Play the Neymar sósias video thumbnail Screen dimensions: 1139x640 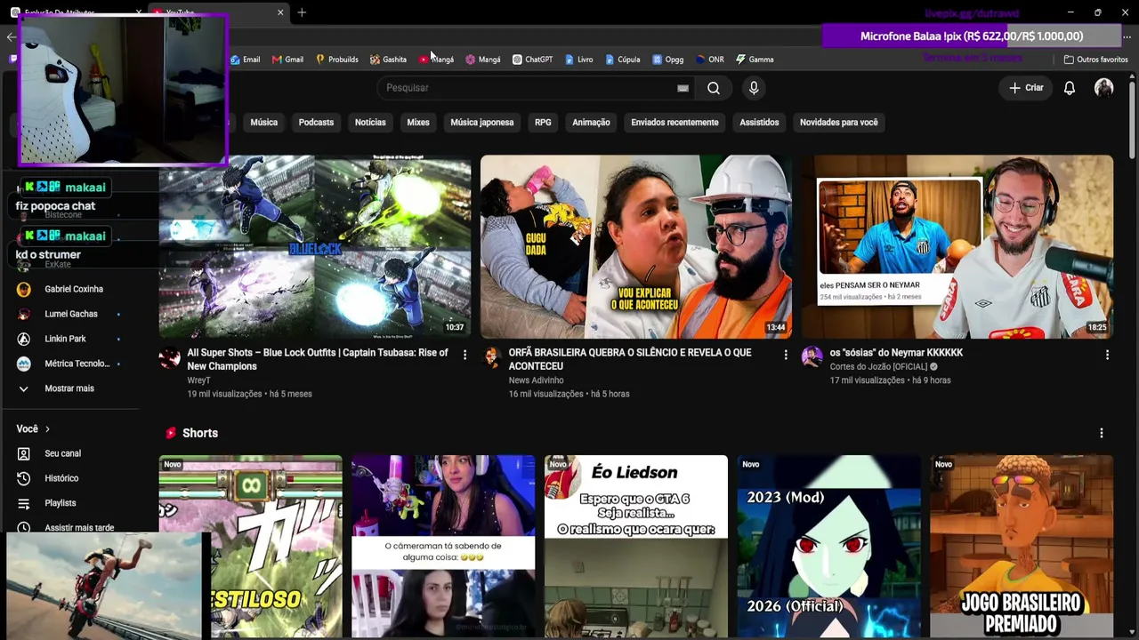pyautogui.click(x=957, y=247)
